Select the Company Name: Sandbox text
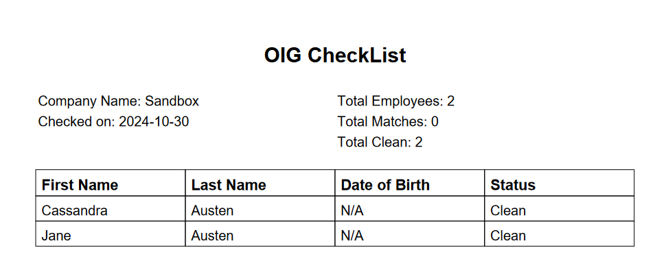The height and width of the screenshot is (274, 666). click(119, 101)
